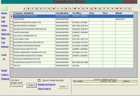Click the row selector beside CHAUDHARY
140x96 pixels.
coord(11,19)
